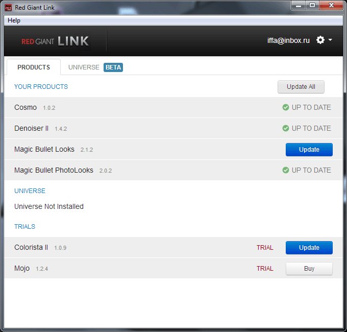
Task: Update the Colorista II trial
Action: tap(309, 248)
